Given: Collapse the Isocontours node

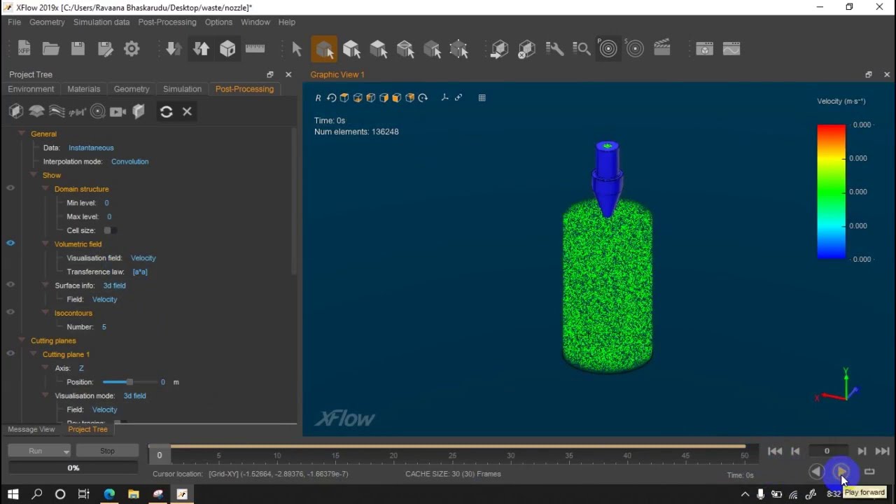Looking at the screenshot, I should coord(45,313).
